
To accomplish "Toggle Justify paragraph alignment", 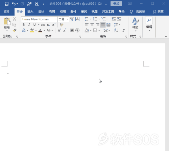I will tap(103, 25).
